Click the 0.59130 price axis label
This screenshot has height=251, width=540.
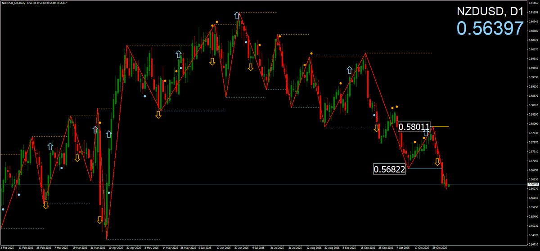[x=533, y=87]
